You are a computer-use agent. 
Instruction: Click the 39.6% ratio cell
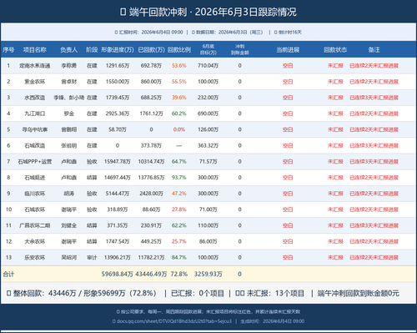click(x=179, y=98)
